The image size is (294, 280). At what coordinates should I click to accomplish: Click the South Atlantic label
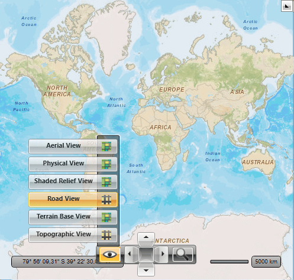click(x=136, y=168)
